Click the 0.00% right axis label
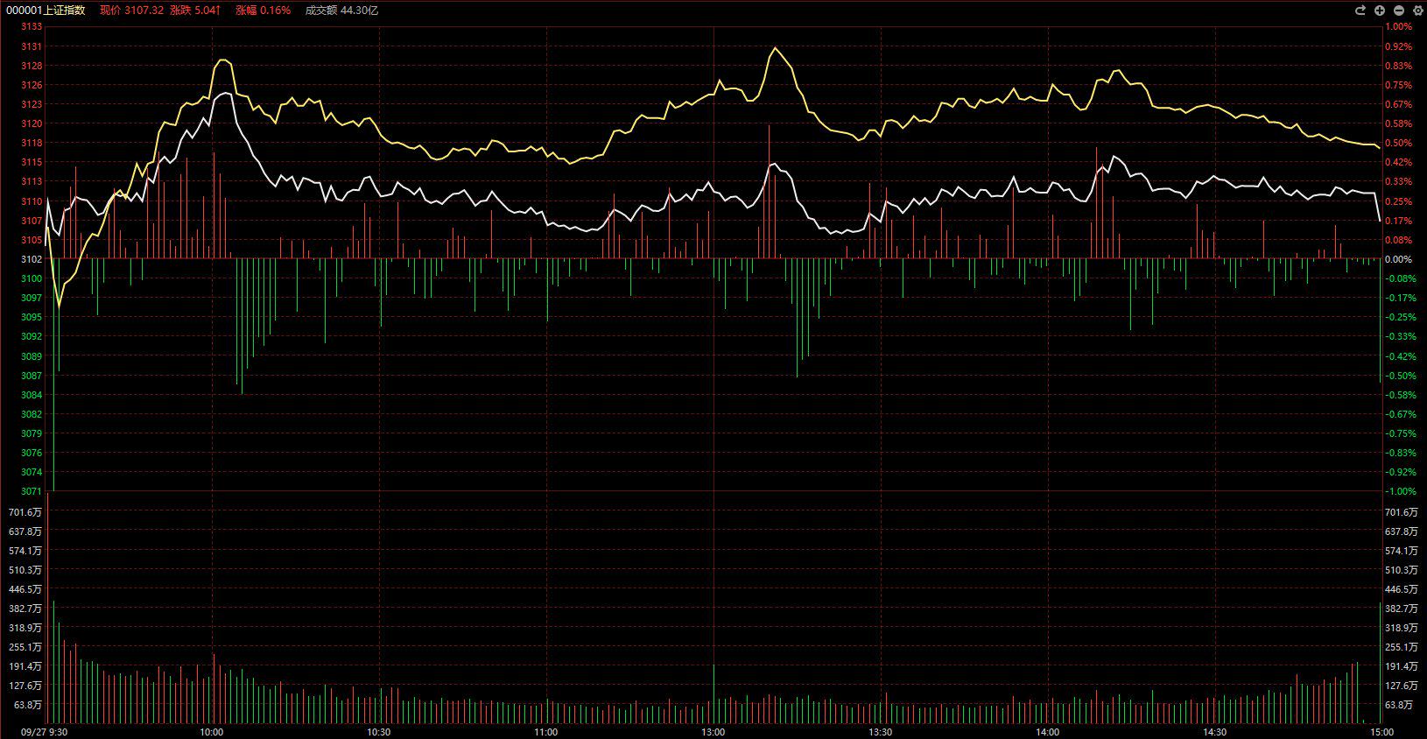Image resolution: width=1427 pixels, height=739 pixels. point(1399,259)
